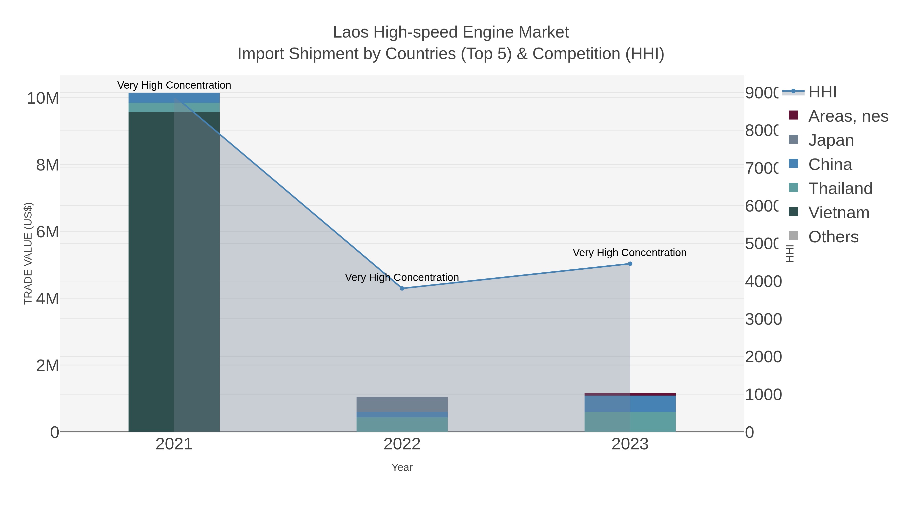Toggle Thailand series in legend
Image resolution: width=902 pixels, height=507 pixels.
click(830, 188)
